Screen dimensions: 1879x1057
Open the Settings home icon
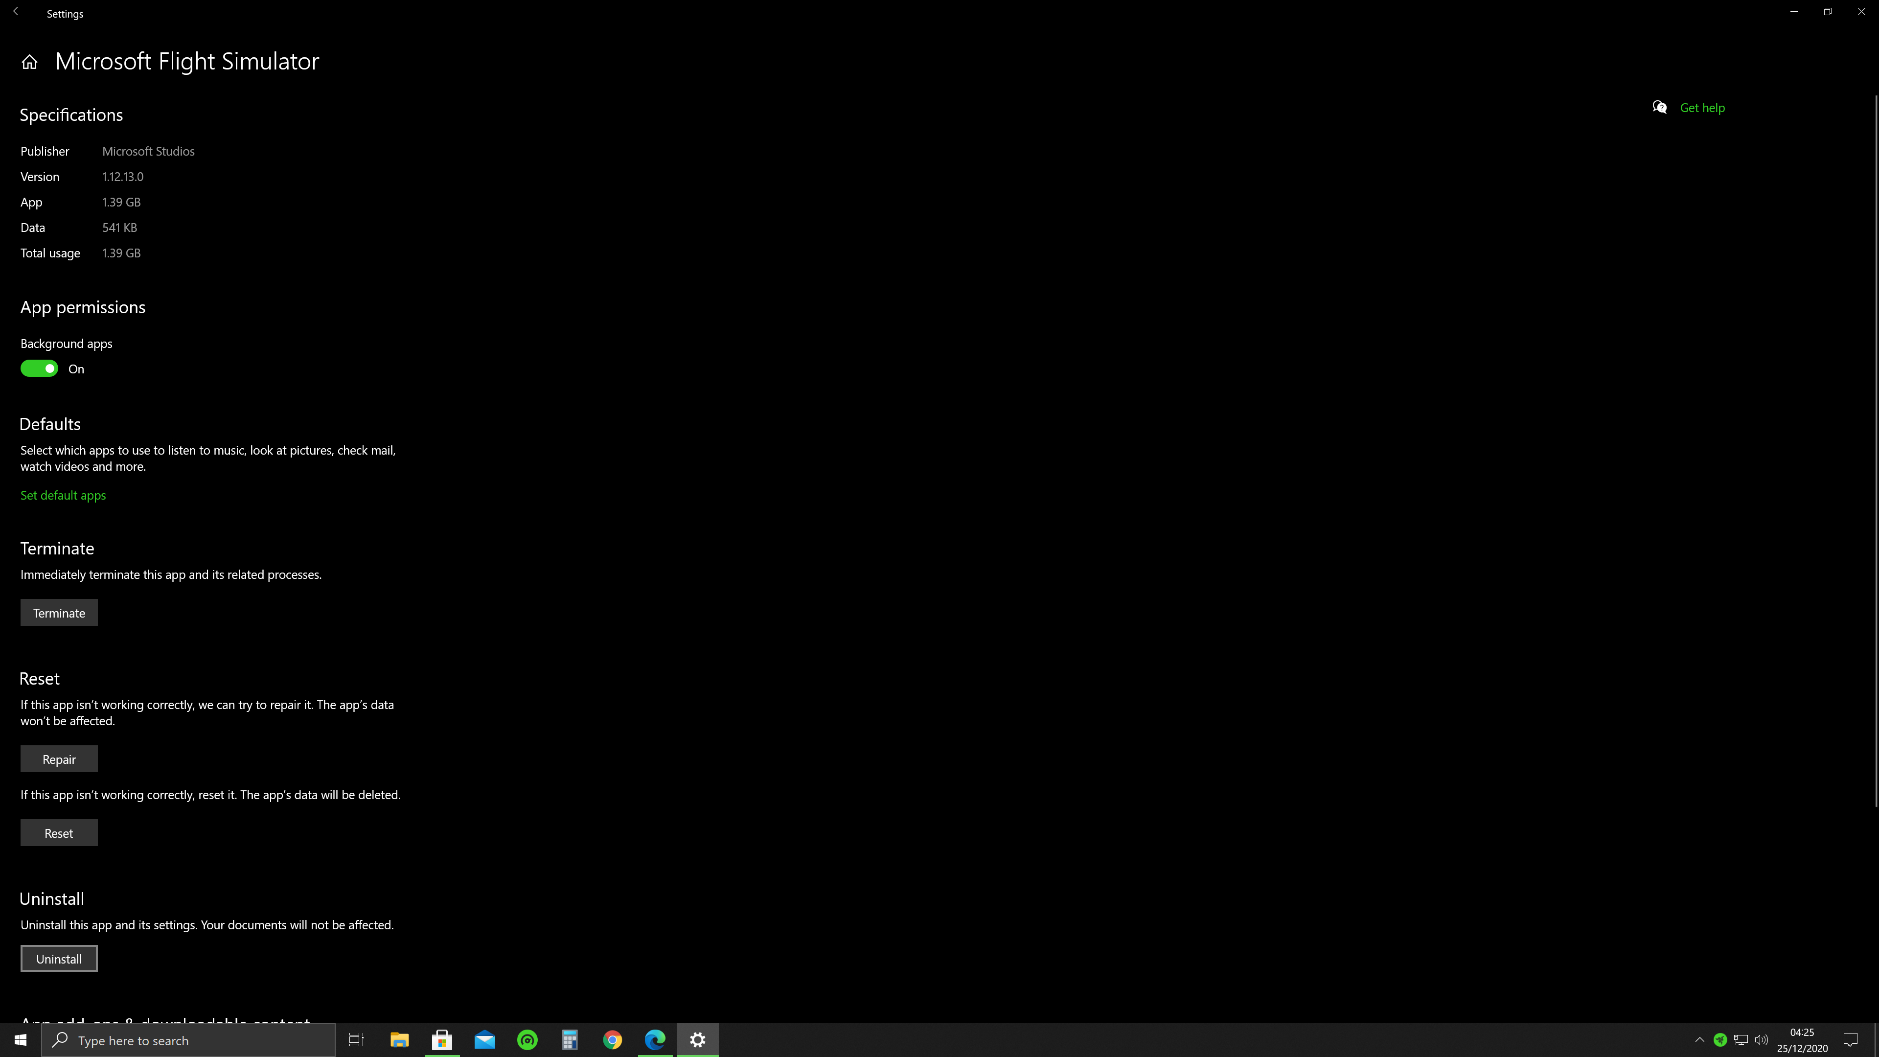tap(29, 62)
